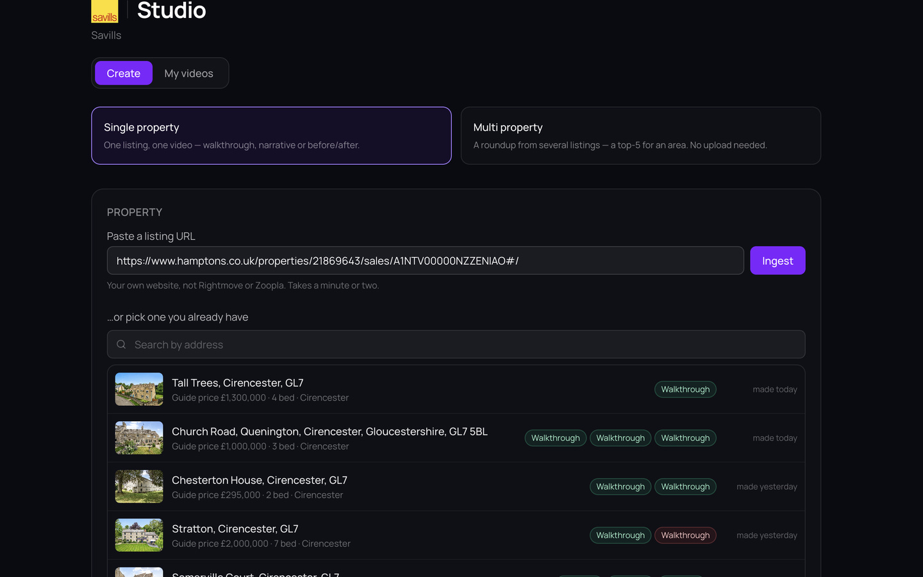Click "made today" on the Church Road row
Screen dimensions: 923x577
(x=775, y=438)
